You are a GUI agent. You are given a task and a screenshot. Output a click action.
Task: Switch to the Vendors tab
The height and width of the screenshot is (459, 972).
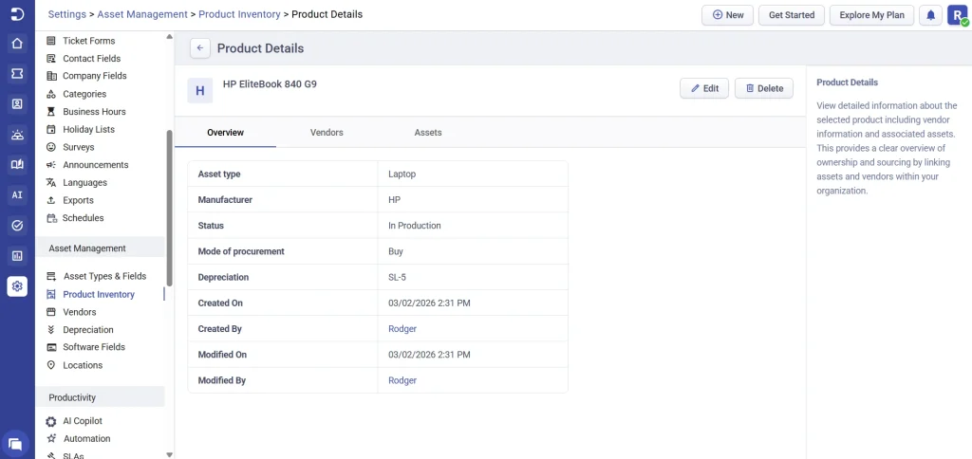(327, 133)
